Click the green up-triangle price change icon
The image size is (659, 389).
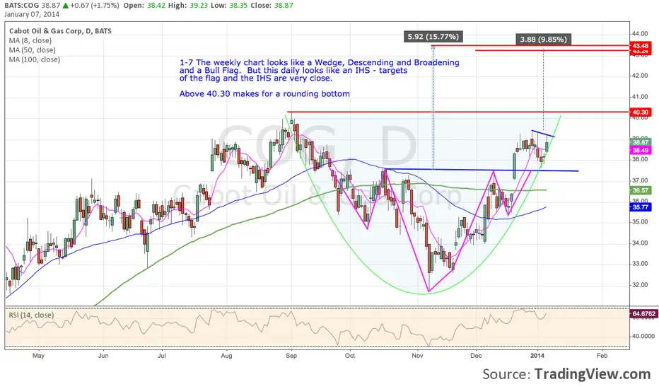coord(66,6)
